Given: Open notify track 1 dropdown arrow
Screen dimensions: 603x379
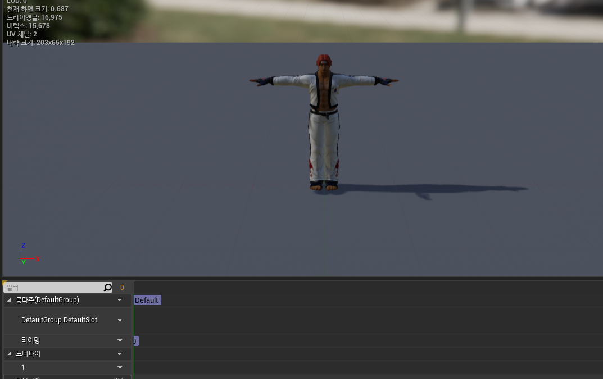Looking at the screenshot, I should (x=120, y=367).
